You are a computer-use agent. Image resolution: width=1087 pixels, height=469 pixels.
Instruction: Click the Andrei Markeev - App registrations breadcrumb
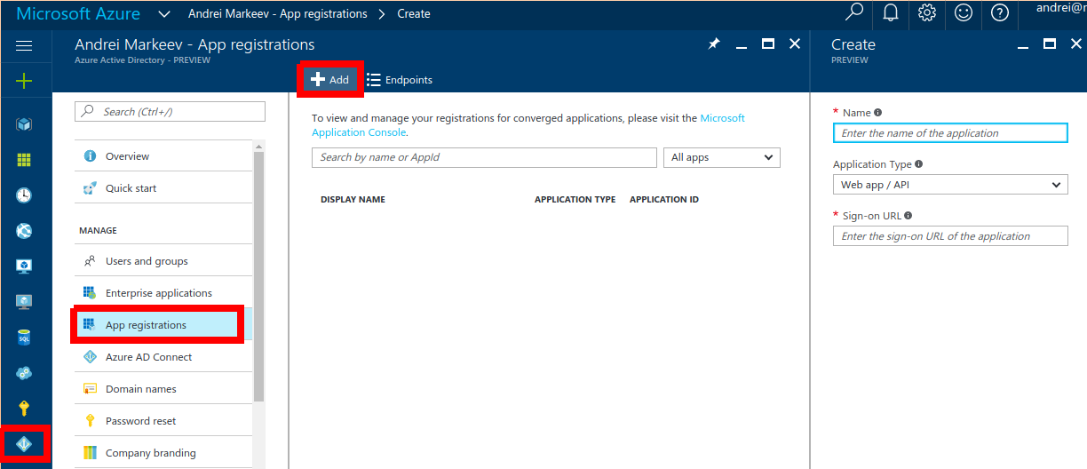tap(278, 14)
